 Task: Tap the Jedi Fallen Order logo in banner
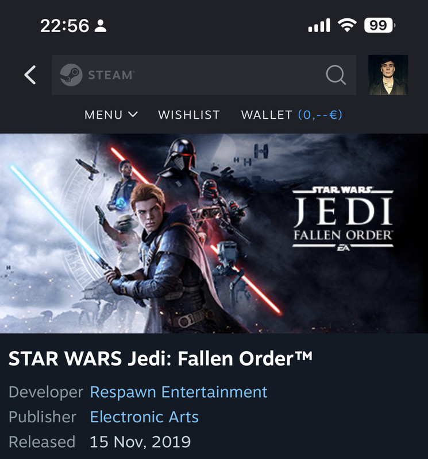[x=343, y=219]
